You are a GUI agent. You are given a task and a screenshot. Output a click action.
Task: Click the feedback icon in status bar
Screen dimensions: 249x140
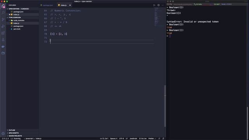coord(159,138)
